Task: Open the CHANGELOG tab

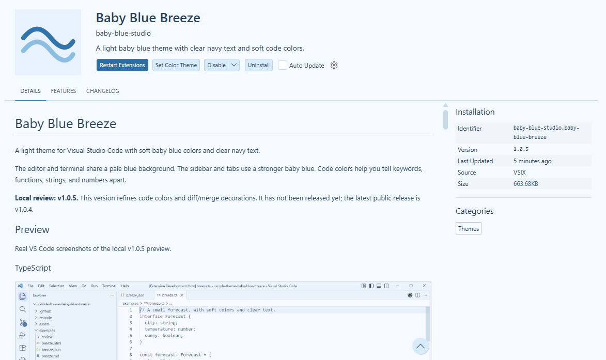Action: click(x=103, y=91)
